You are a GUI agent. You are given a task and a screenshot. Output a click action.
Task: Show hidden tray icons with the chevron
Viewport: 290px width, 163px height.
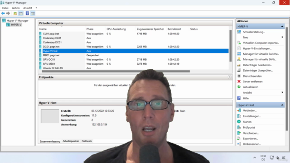click(x=255, y=158)
